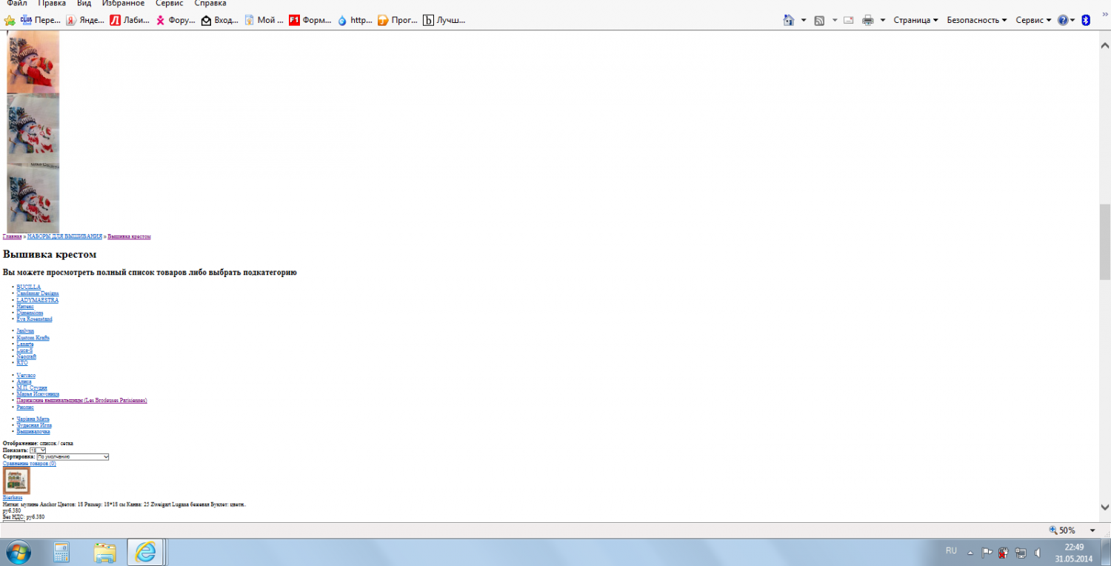Screen dimensions: 1111x566
Task: Open the Справка menu
Action: (210, 4)
